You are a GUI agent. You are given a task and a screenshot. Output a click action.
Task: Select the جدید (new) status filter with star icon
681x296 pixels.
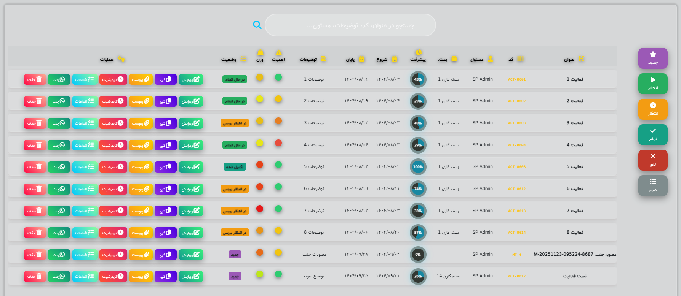(x=653, y=58)
